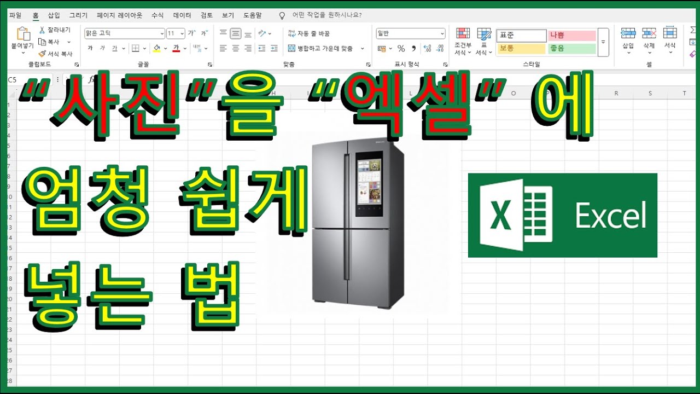Switch to the Data (데이터) tab
Screen dimensions: 700x394
182,15
